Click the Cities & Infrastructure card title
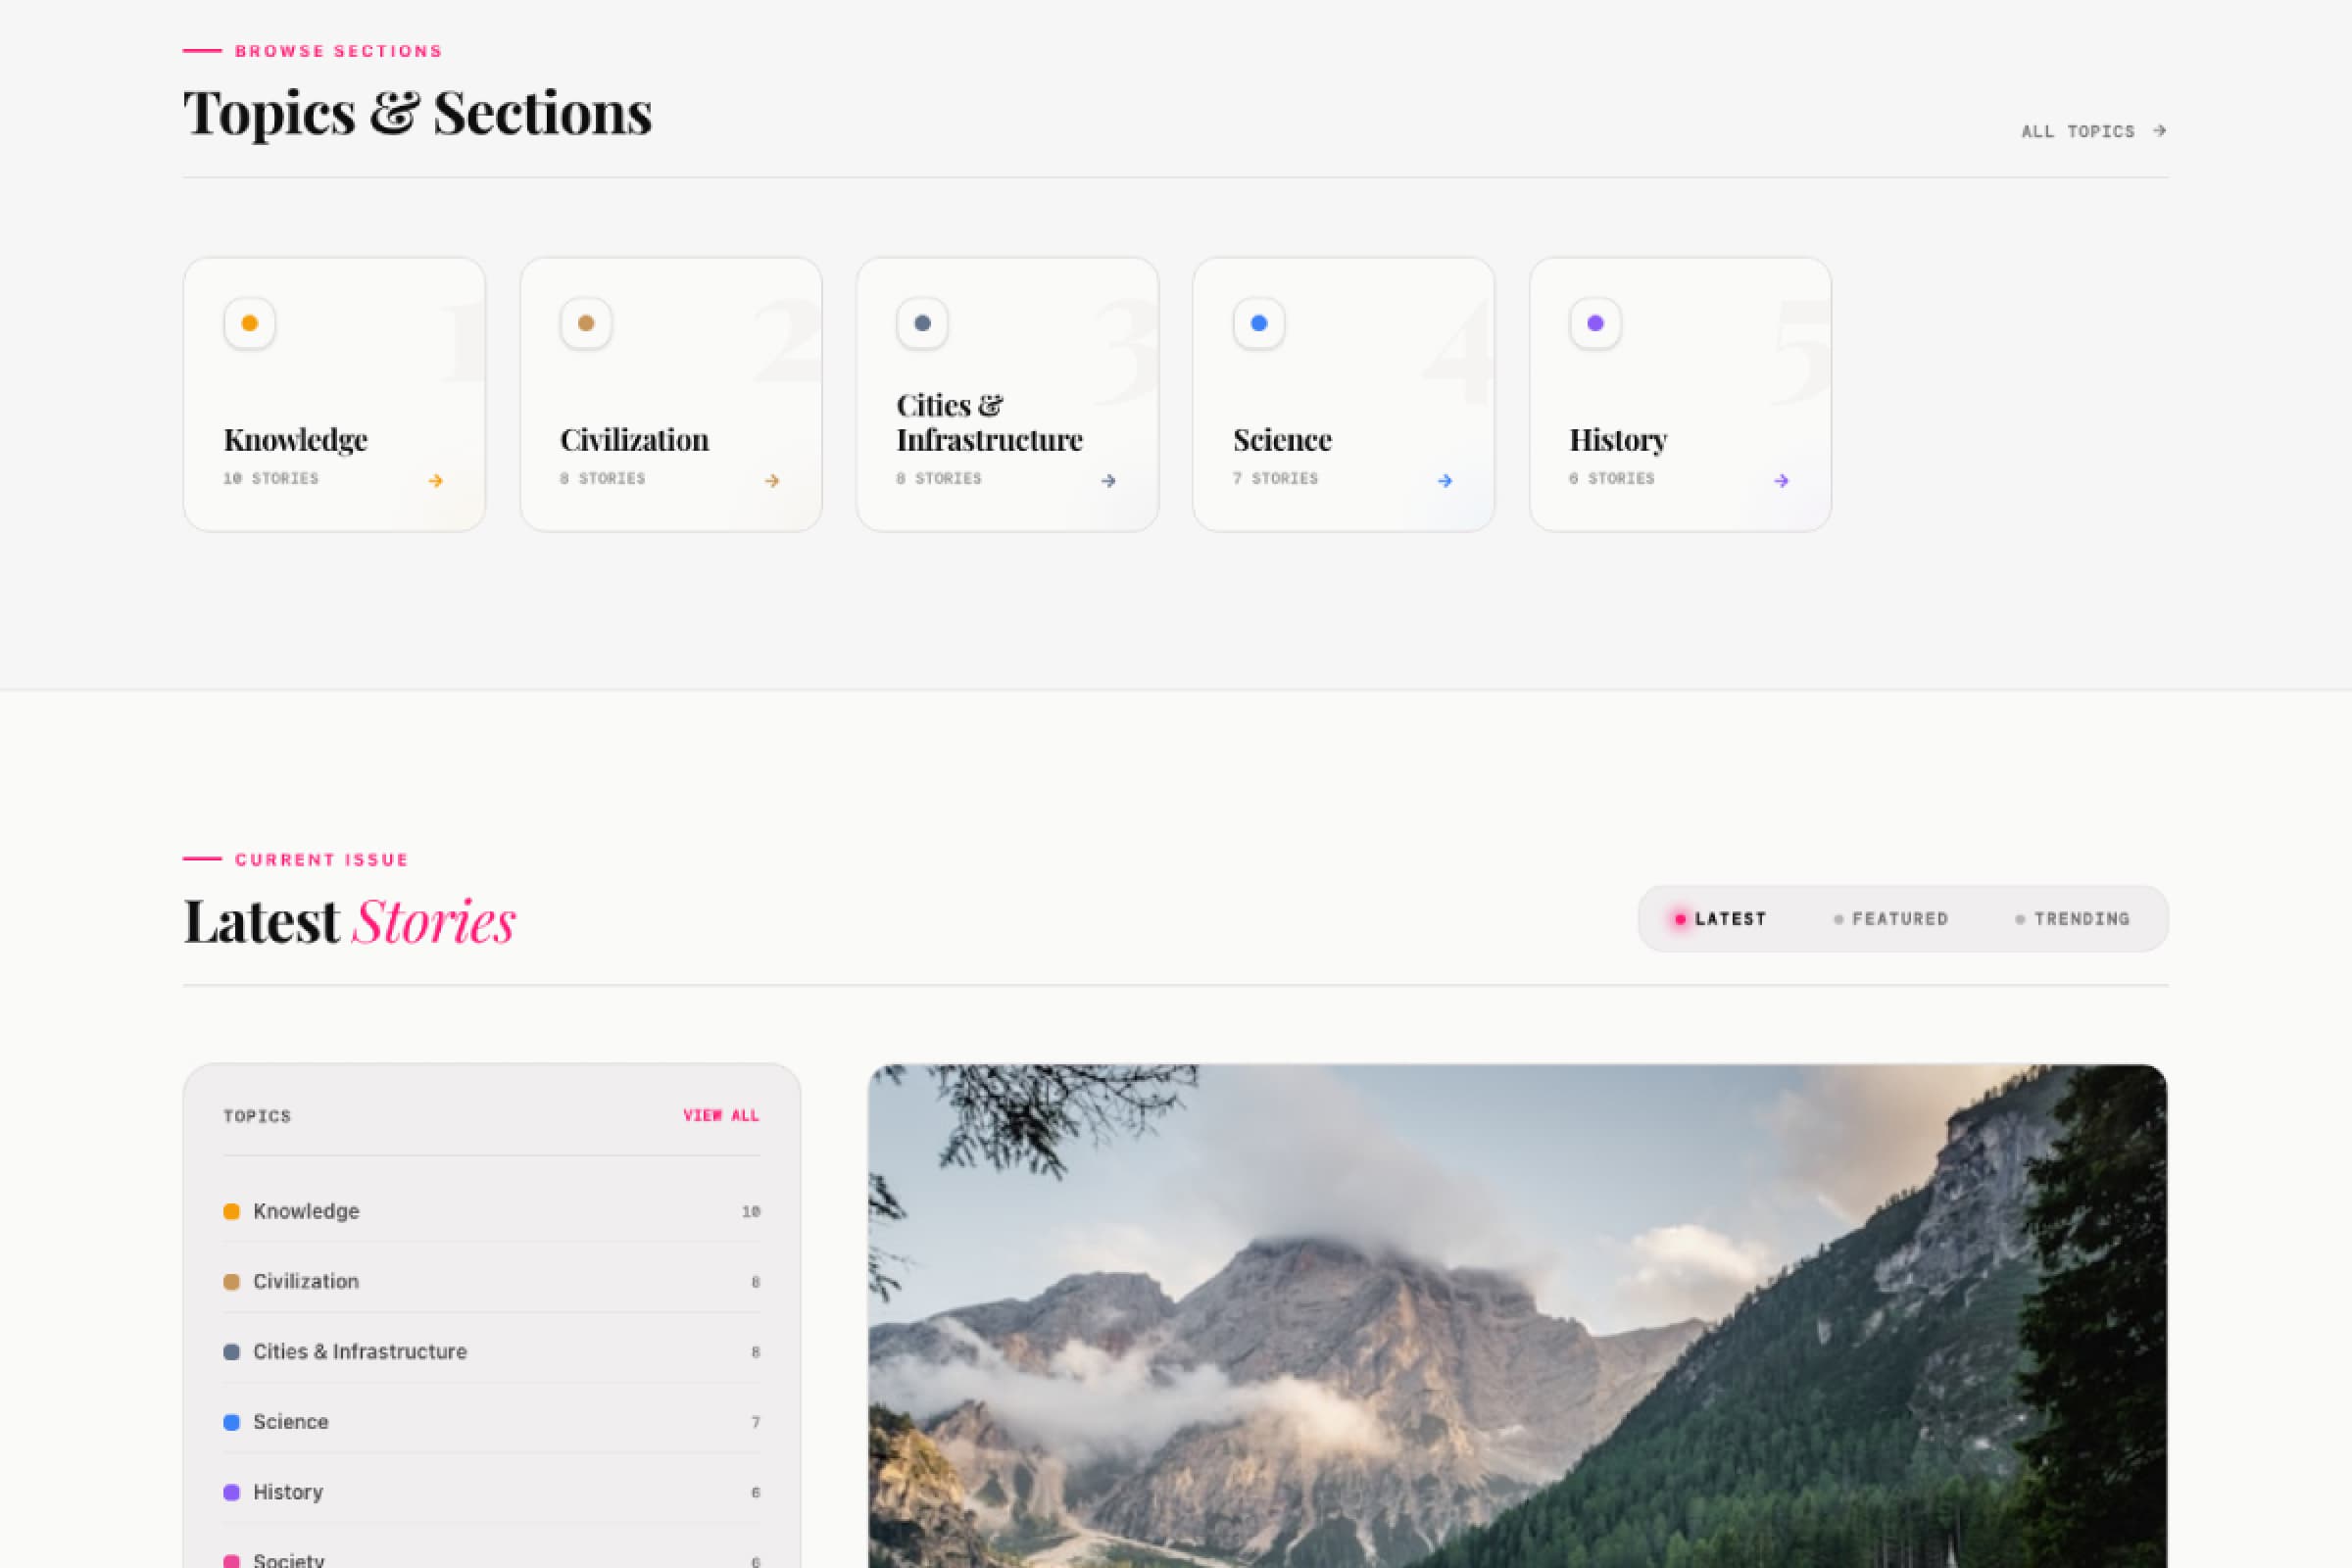This screenshot has height=1568, width=2352. [x=989, y=422]
